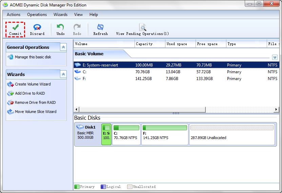Open the Wizards menu
The width and height of the screenshot is (282, 193).
[60, 15]
